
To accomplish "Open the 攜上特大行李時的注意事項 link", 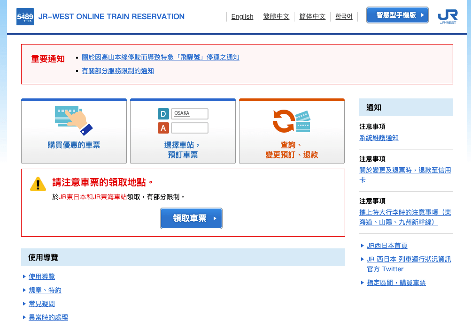I will coord(405,217).
